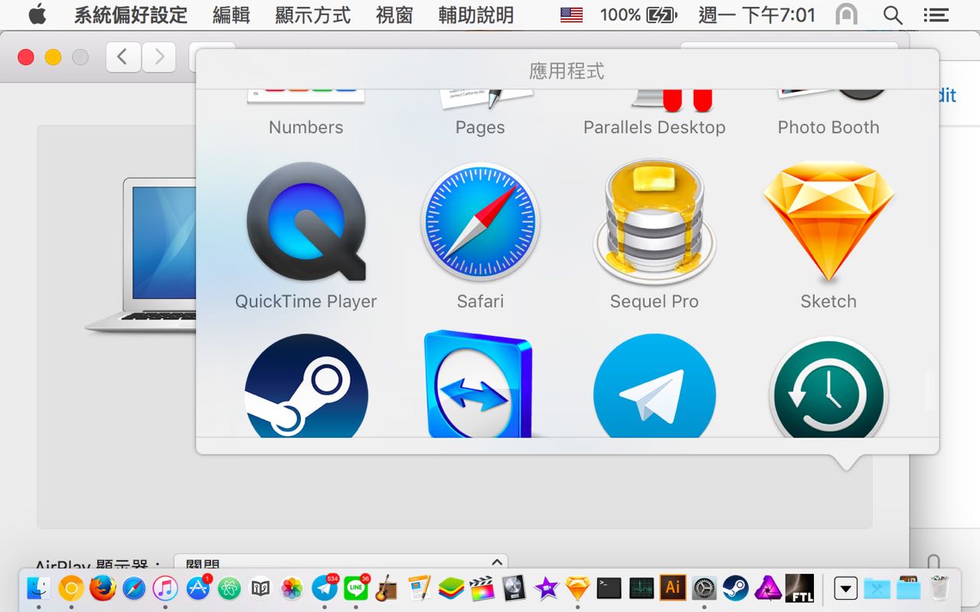Open the FTL game from the Dock

click(799, 588)
